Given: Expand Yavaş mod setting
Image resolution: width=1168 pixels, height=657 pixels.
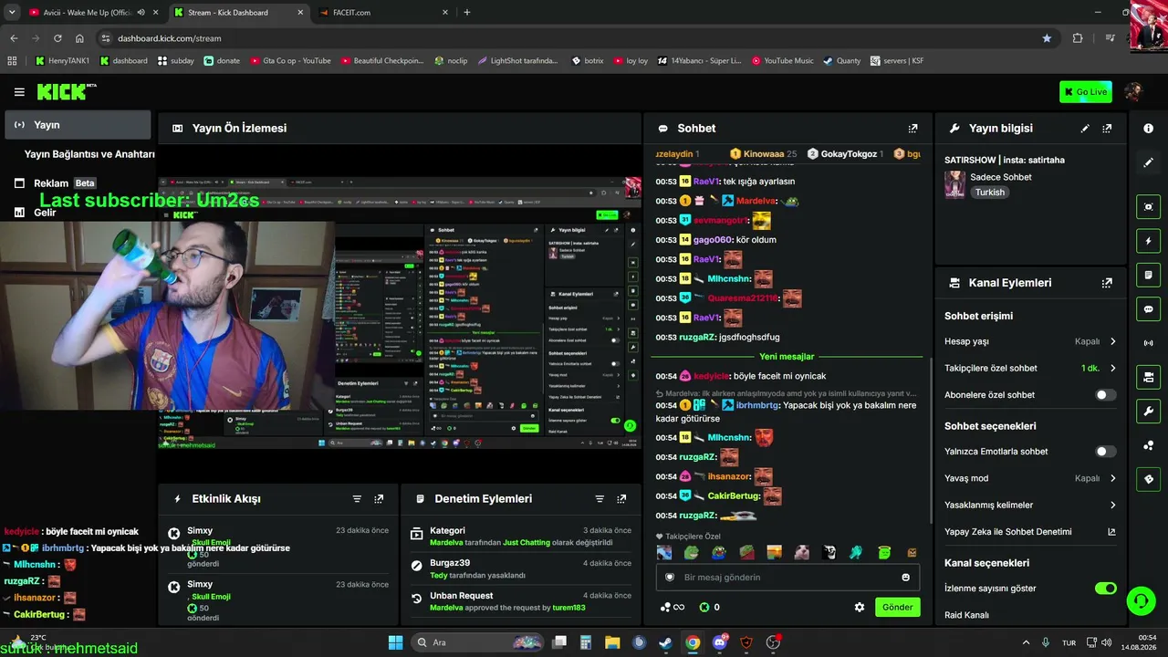Looking at the screenshot, I should tap(1030, 478).
